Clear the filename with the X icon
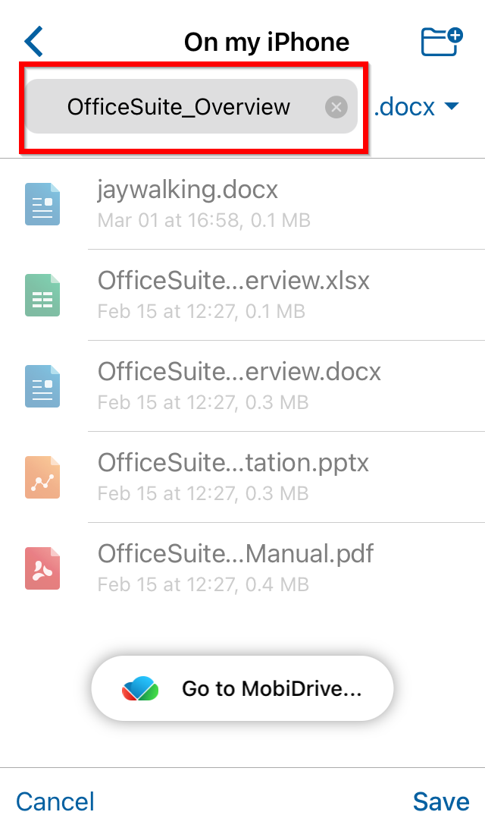The image size is (485, 834). pyautogui.click(x=336, y=107)
